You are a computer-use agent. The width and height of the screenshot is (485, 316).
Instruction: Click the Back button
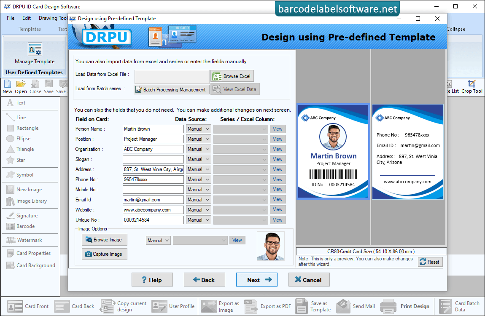coord(205,279)
